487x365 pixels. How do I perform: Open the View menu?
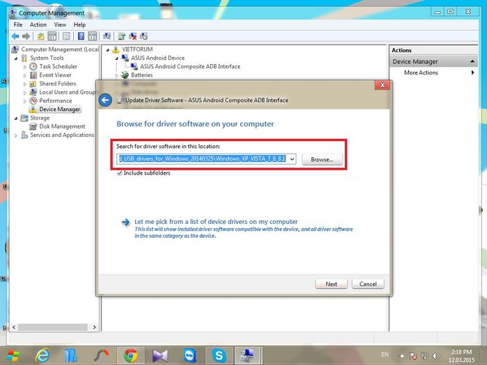(x=60, y=24)
